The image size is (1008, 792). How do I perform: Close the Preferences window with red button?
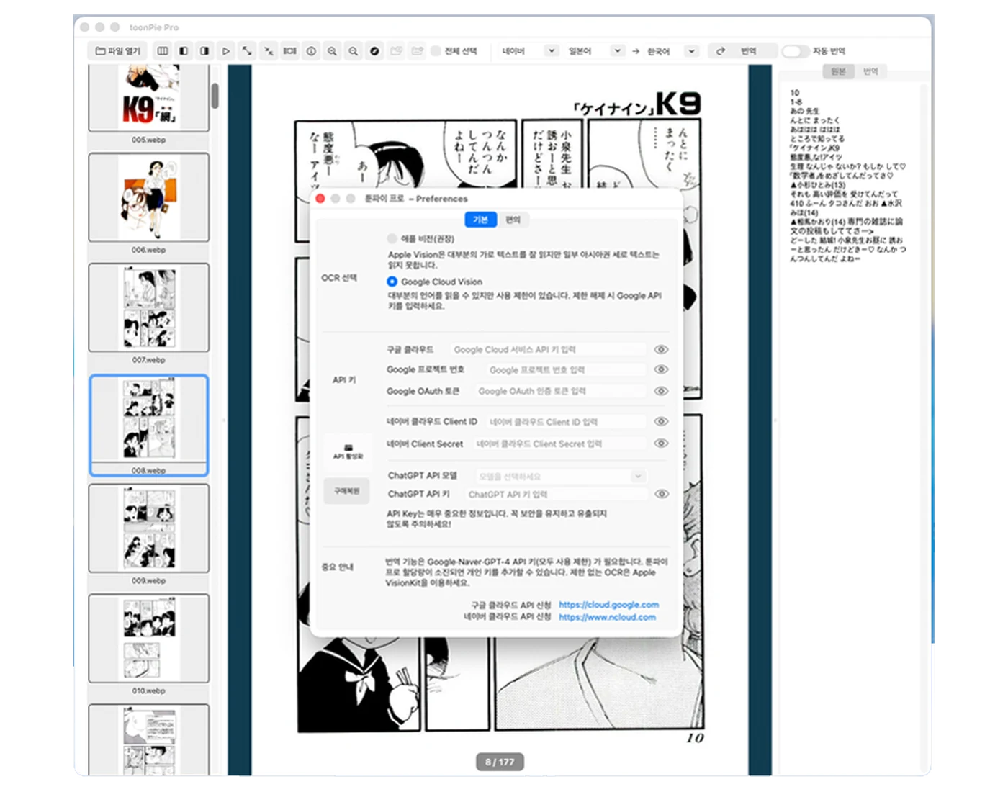tap(320, 199)
